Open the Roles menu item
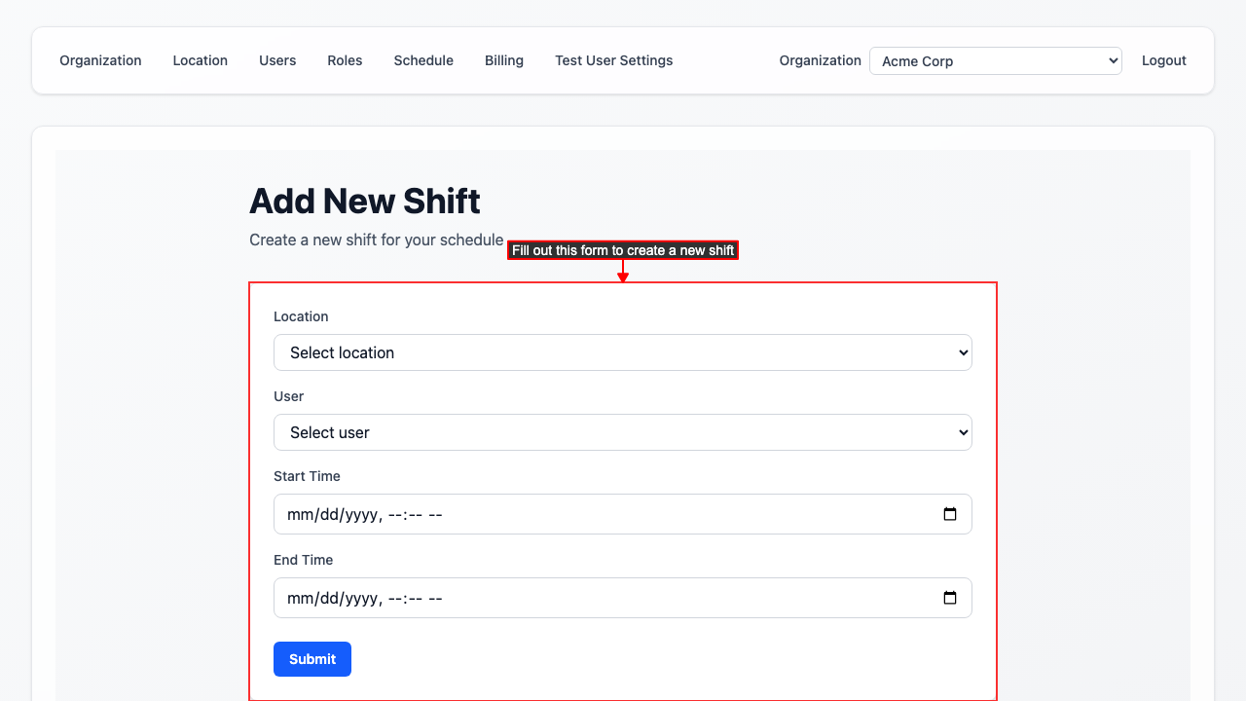The height and width of the screenshot is (701, 1246). click(x=345, y=60)
